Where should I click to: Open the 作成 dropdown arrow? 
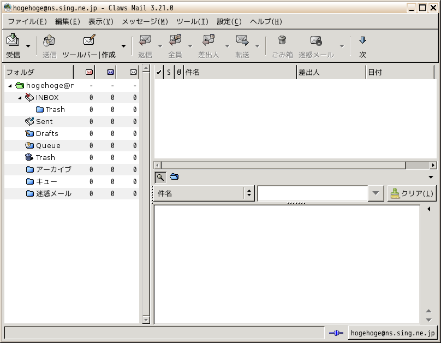click(123, 46)
